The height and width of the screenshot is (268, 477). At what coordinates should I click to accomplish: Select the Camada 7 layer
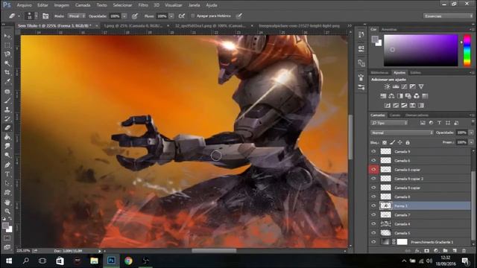(420, 215)
